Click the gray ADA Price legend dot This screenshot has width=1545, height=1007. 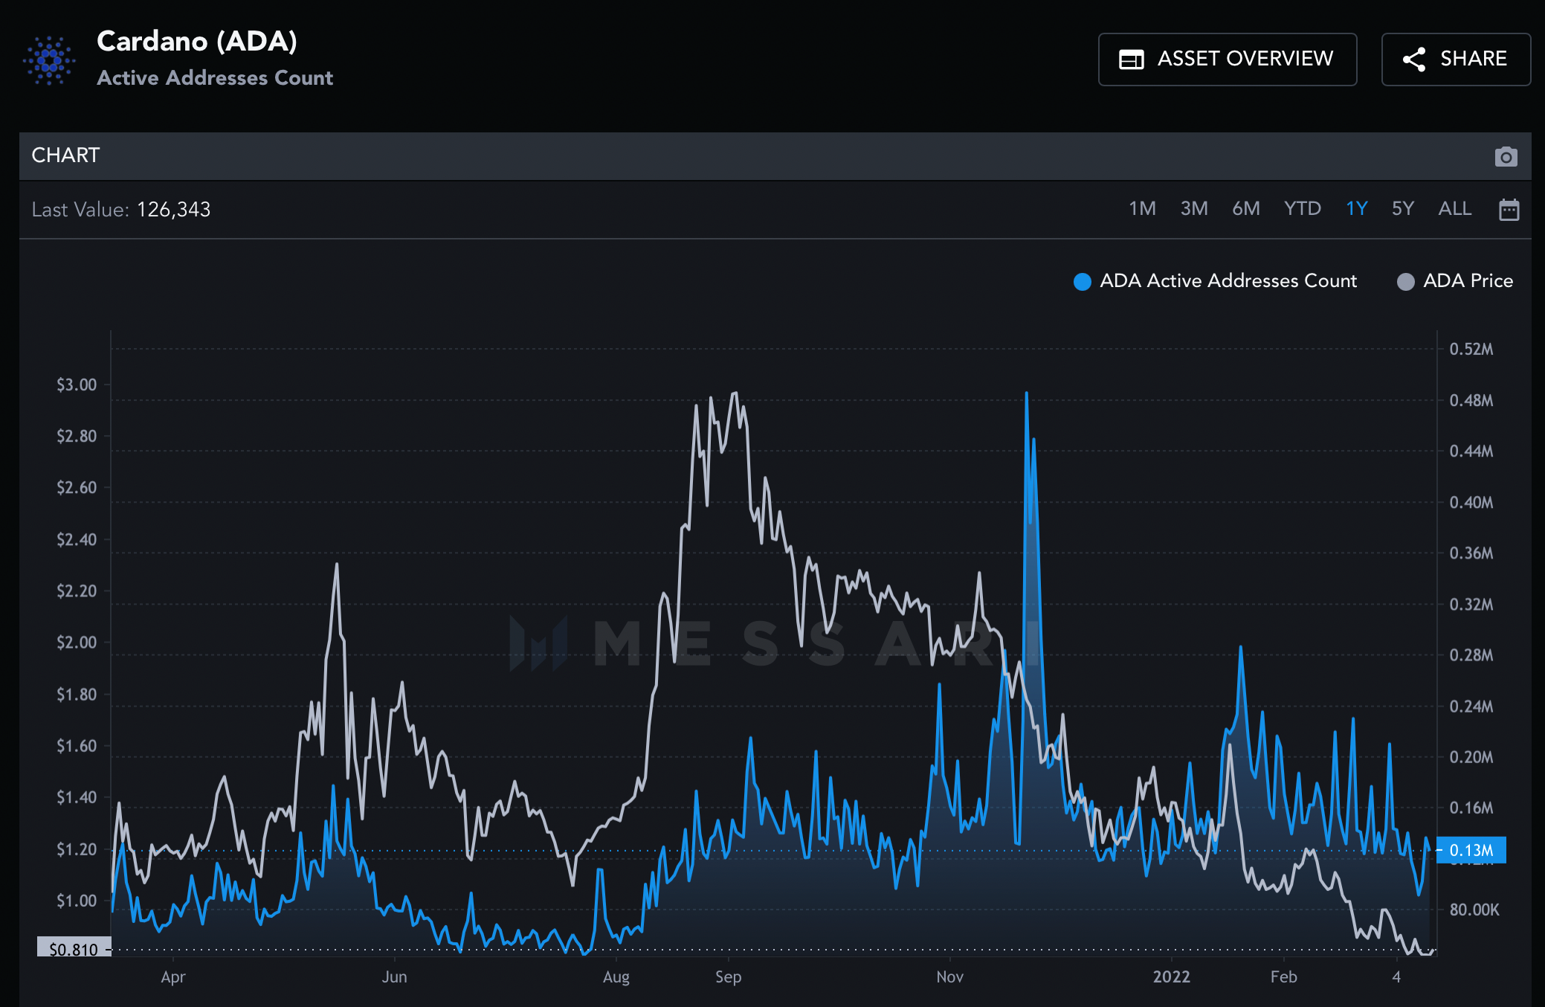click(x=1405, y=282)
